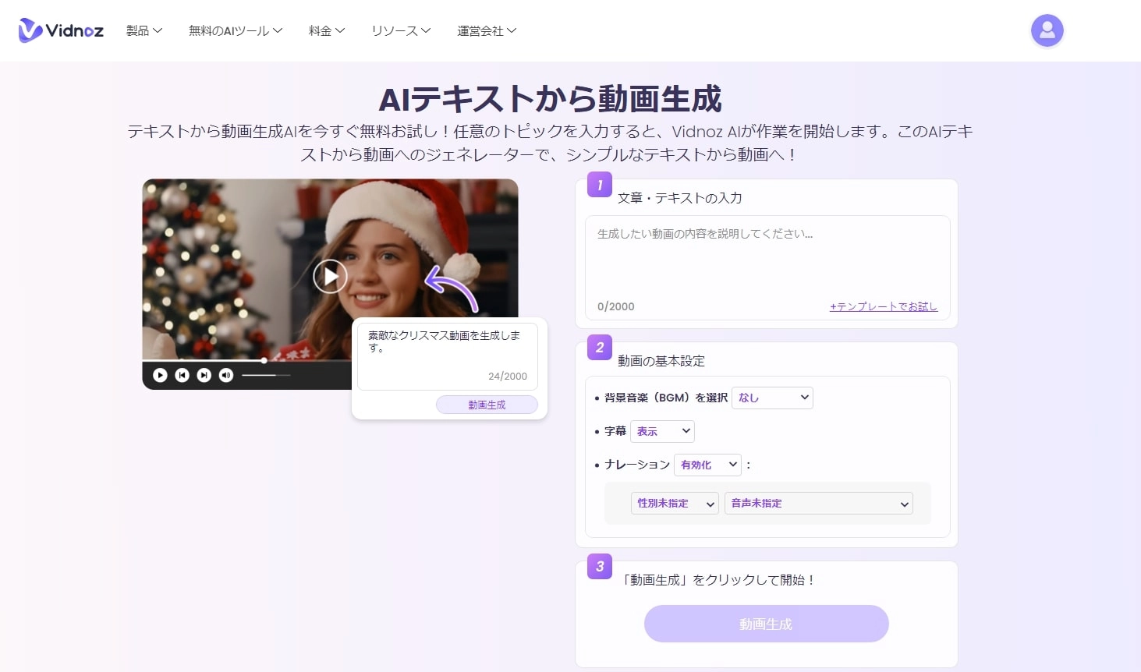Click the large 動画生成 button in step 3
1141x672 pixels.
pyautogui.click(x=766, y=624)
